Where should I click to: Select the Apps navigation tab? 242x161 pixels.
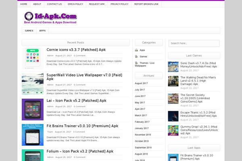42,31
